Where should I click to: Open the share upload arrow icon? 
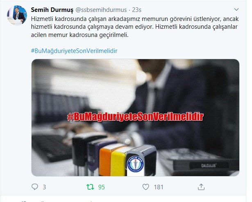(x=201, y=187)
